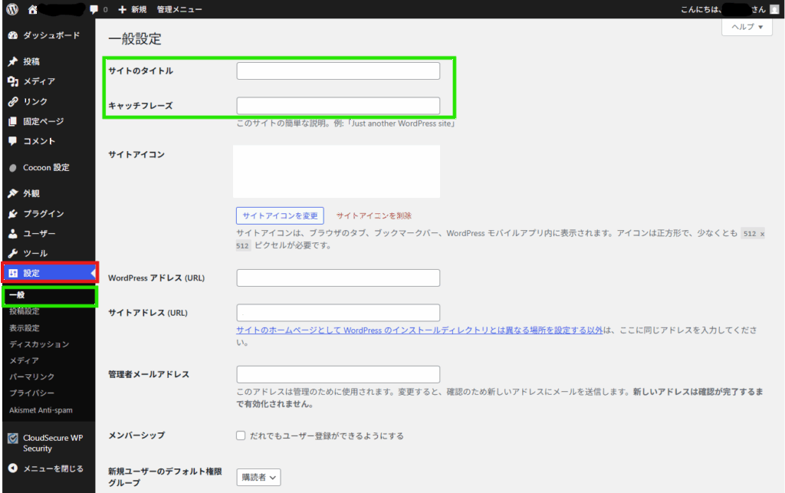Click the Appearance paintbrush icon
Screen dimensions: 785x493
(x=13, y=193)
